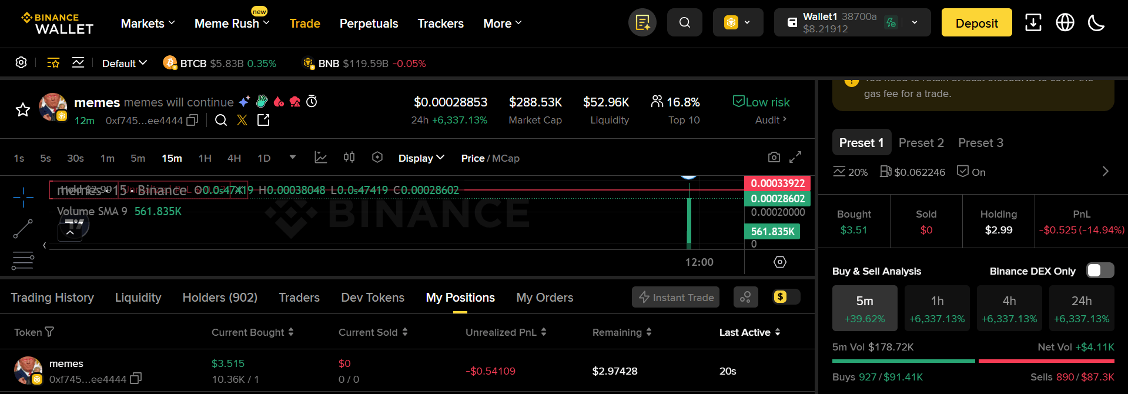Expand the More menu
The width and height of the screenshot is (1128, 394).
click(x=503, y=24)
